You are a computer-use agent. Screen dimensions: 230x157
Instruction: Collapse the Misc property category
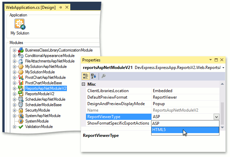pyautogui.click(x=84, y=84)
